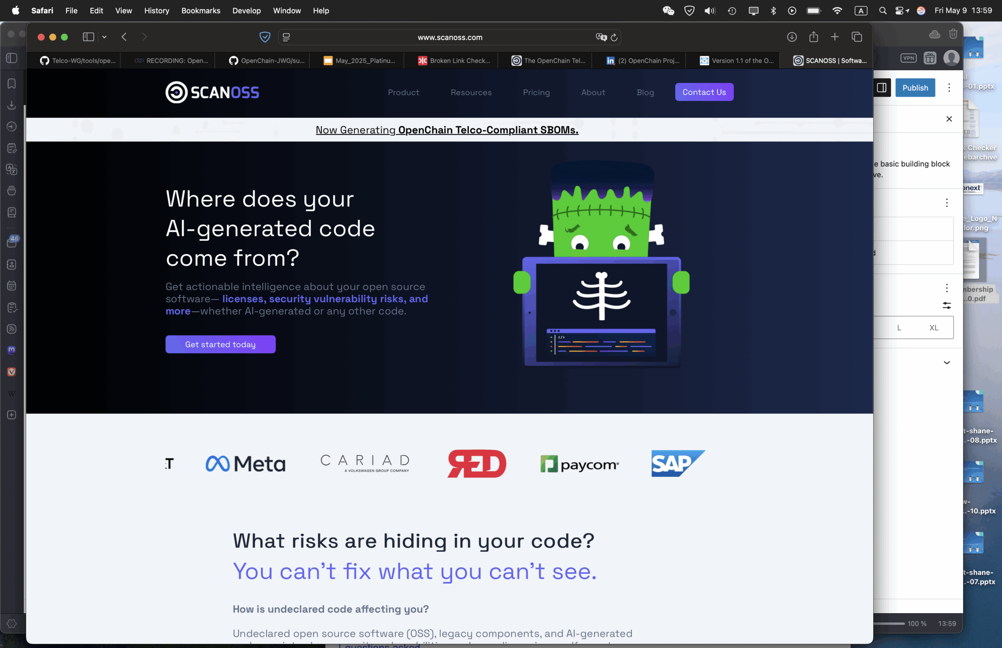Reload the scanoss.com page
This screenshot has width=1002, height=648.
click(x=614, y=37)
